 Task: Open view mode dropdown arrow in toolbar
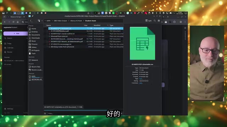coord(42,21)
